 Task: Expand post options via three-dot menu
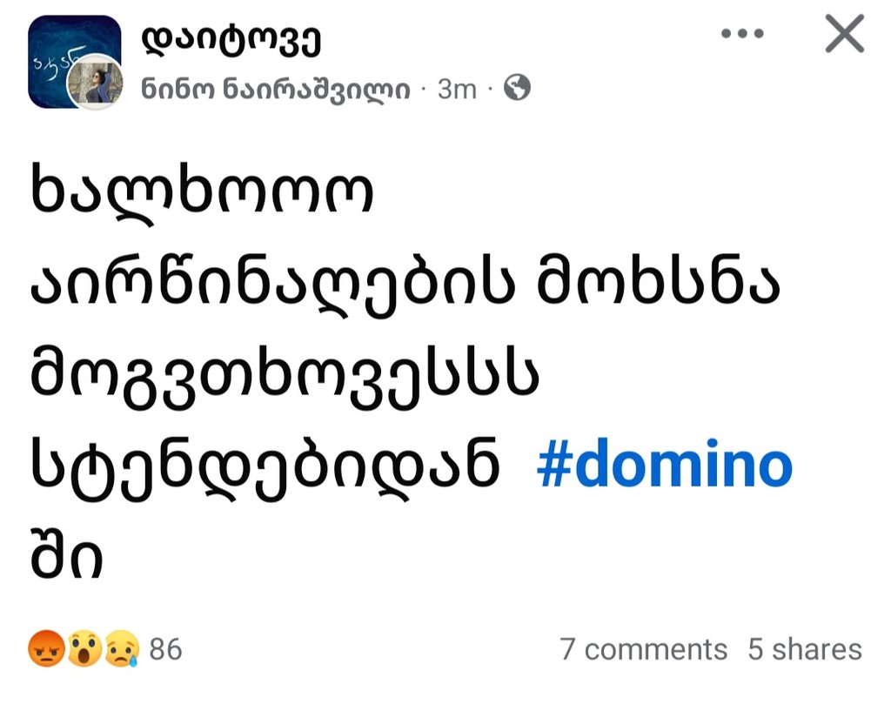point(744,35)
